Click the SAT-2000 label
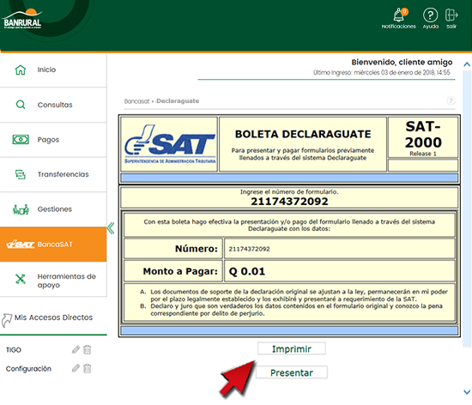Image resolution: width=472 pixels, height=405 pixels. pos(423,134)
